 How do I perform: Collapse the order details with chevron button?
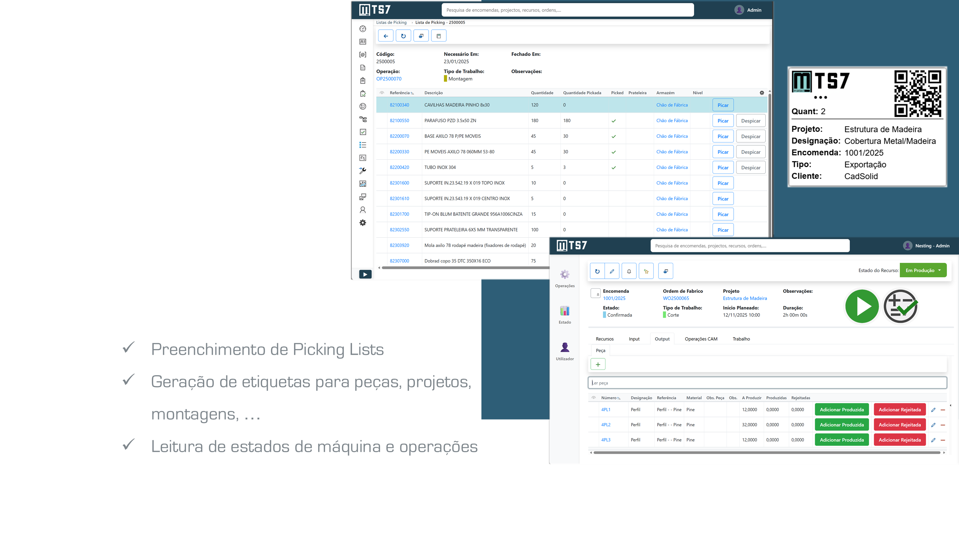(x=595, y=293)
